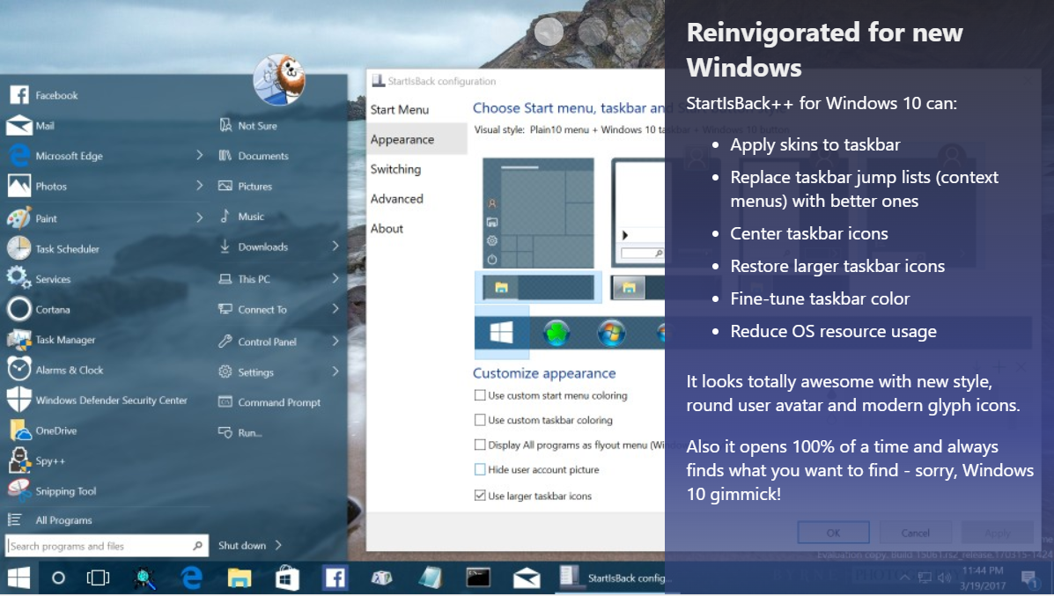
Task: Check Hide user account picture
Action: click(480, 470)
